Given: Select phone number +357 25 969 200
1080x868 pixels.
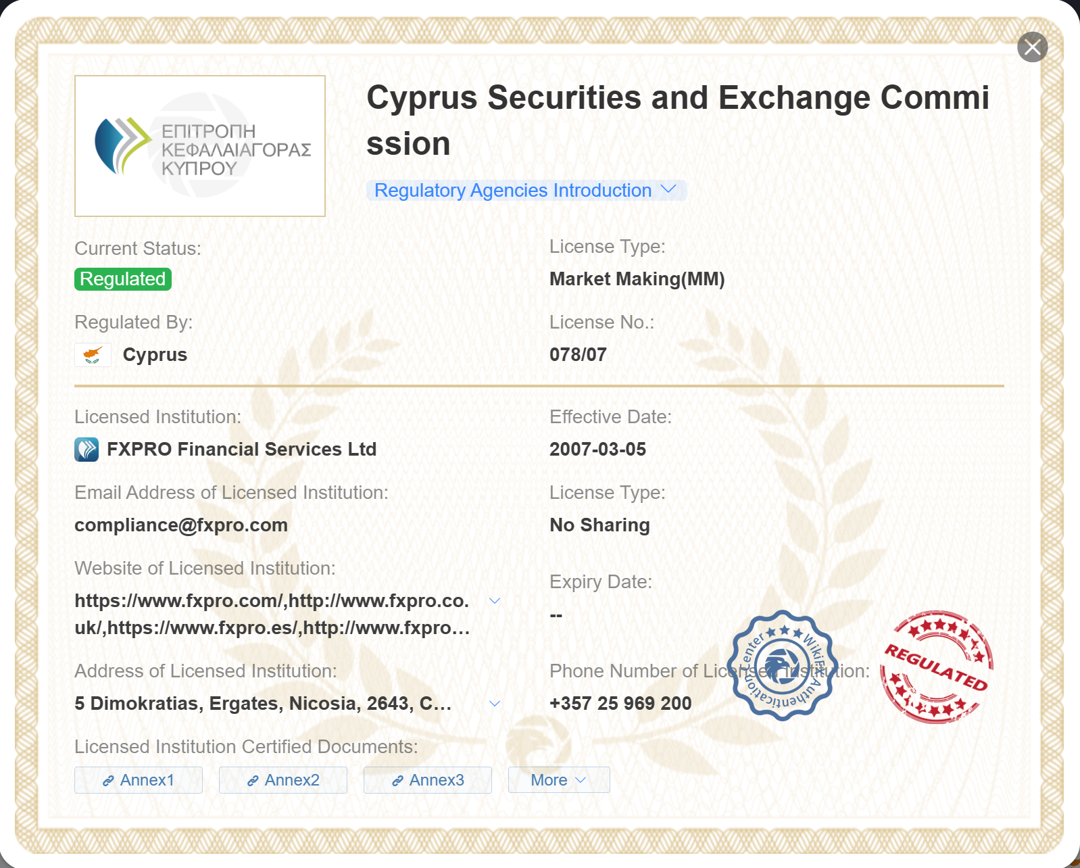Looking at the screenshot, I should coord(620,703).
